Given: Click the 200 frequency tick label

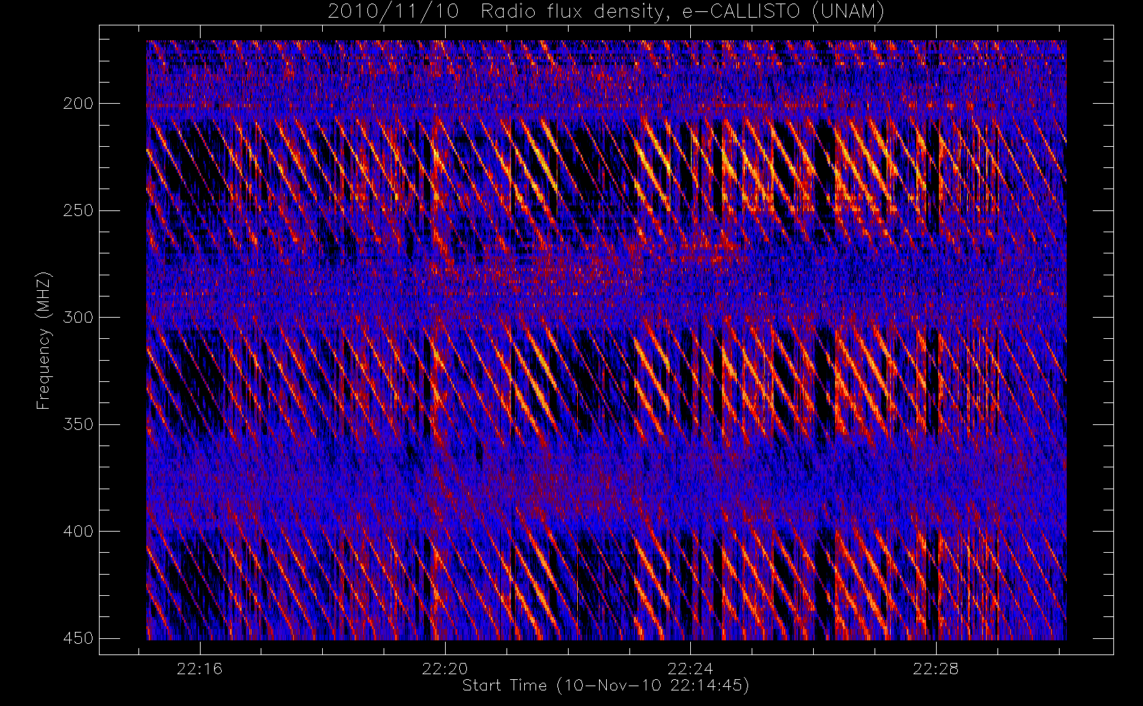Looking at the screenshot, I should click(78, 103).
